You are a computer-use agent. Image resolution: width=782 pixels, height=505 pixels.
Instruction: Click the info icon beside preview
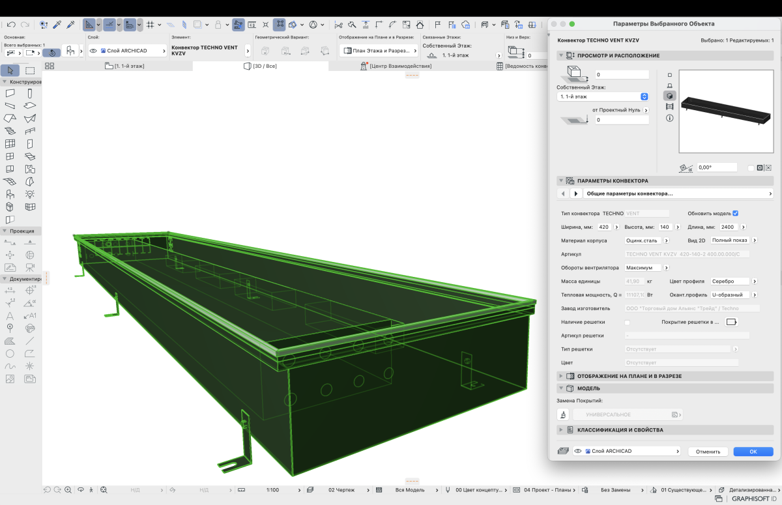pos(669,118)
